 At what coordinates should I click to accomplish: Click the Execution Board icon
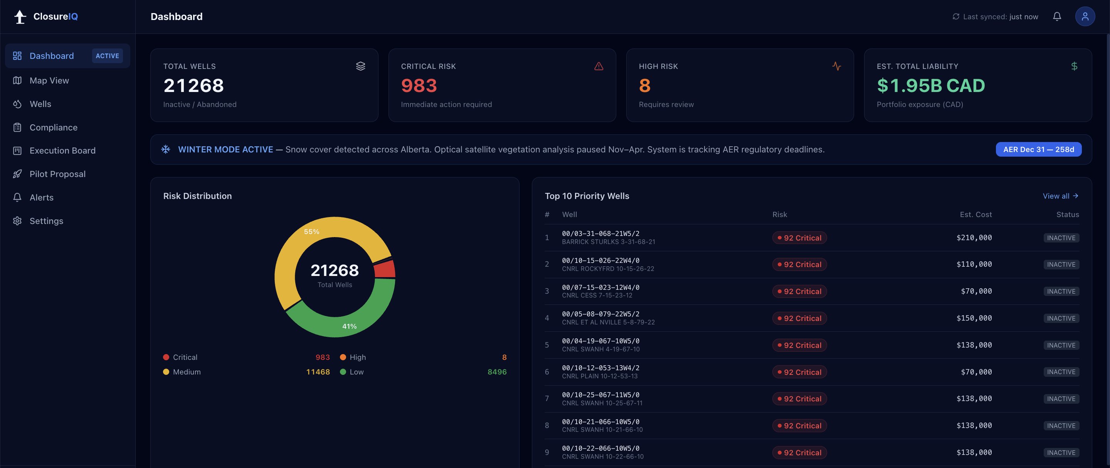pyautogui.click(x=17, y=150)
